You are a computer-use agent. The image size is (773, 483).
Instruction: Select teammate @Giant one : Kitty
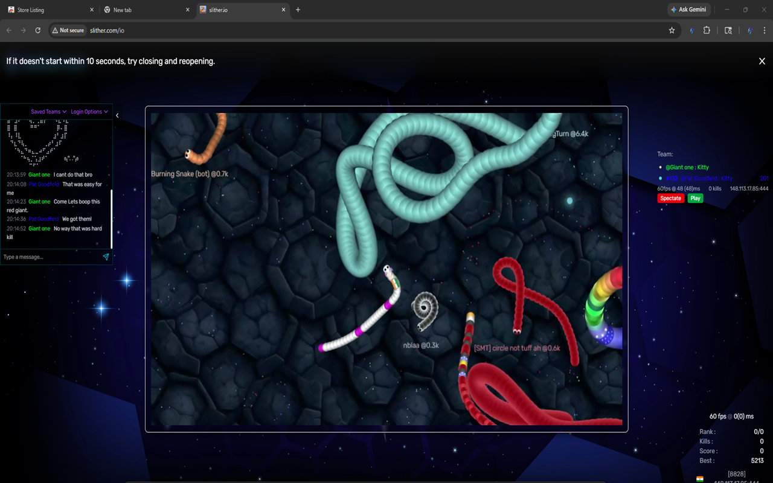click(x=687, y=167)
